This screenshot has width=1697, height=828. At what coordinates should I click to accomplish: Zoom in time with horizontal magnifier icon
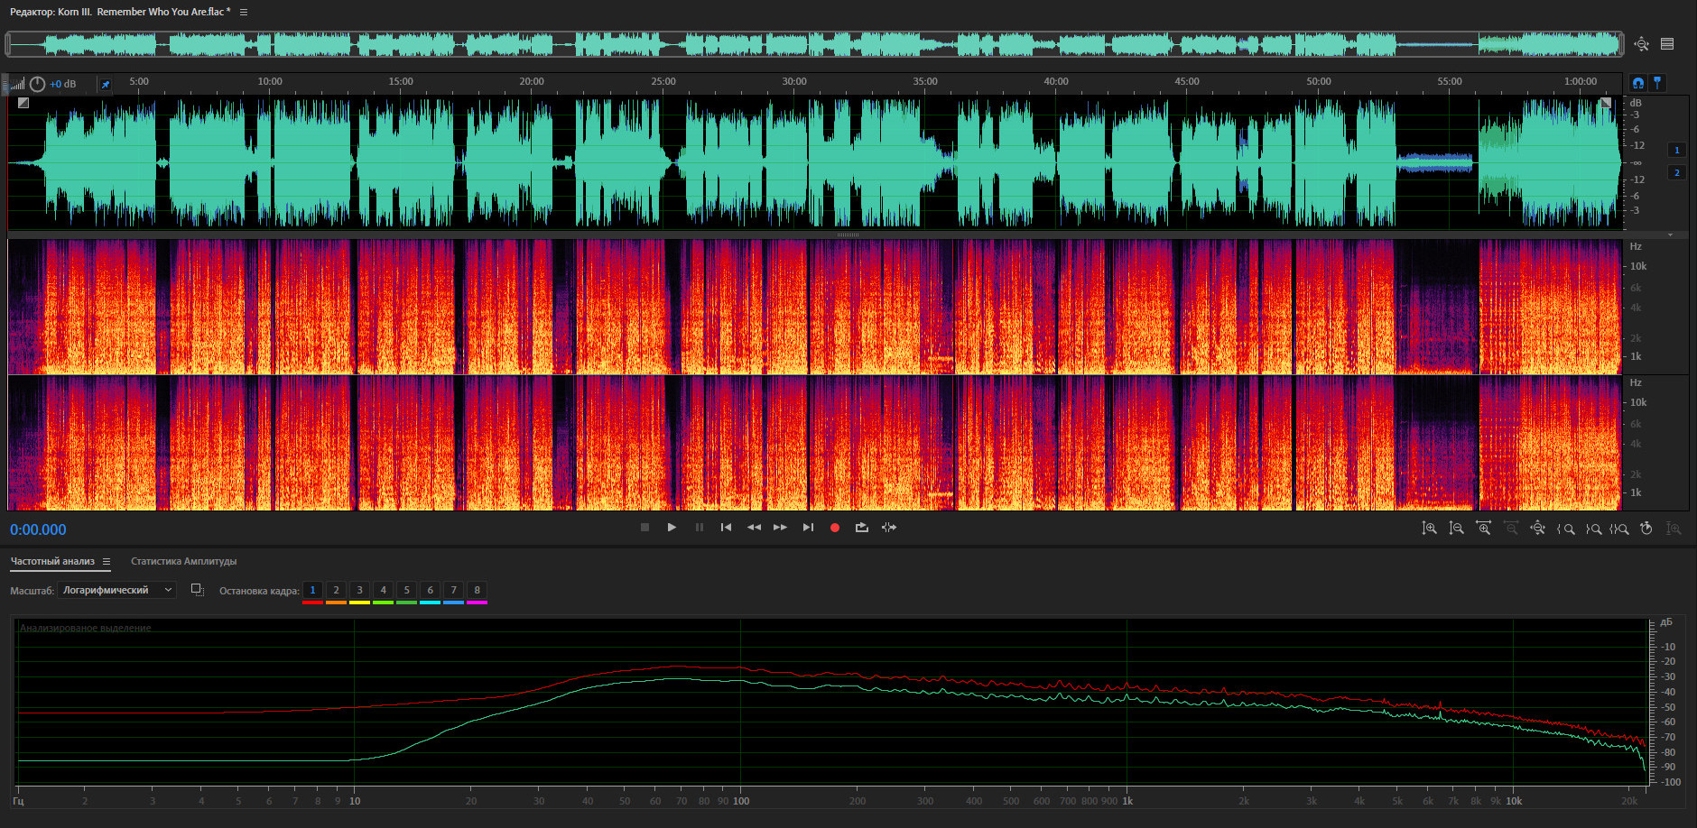[1483, 529]
